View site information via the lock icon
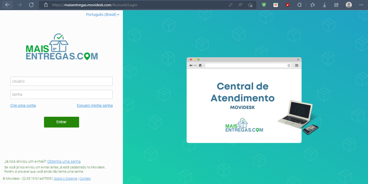 click(x=46, y=5)
